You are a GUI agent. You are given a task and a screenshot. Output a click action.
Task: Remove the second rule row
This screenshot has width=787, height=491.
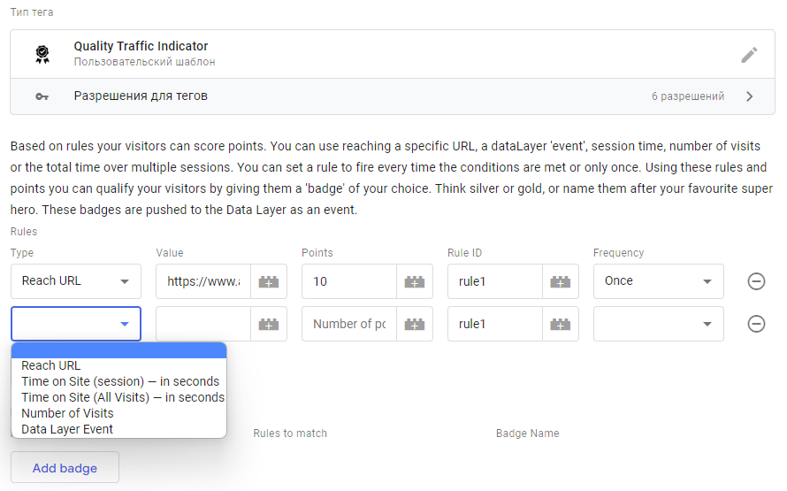[756, 324]
